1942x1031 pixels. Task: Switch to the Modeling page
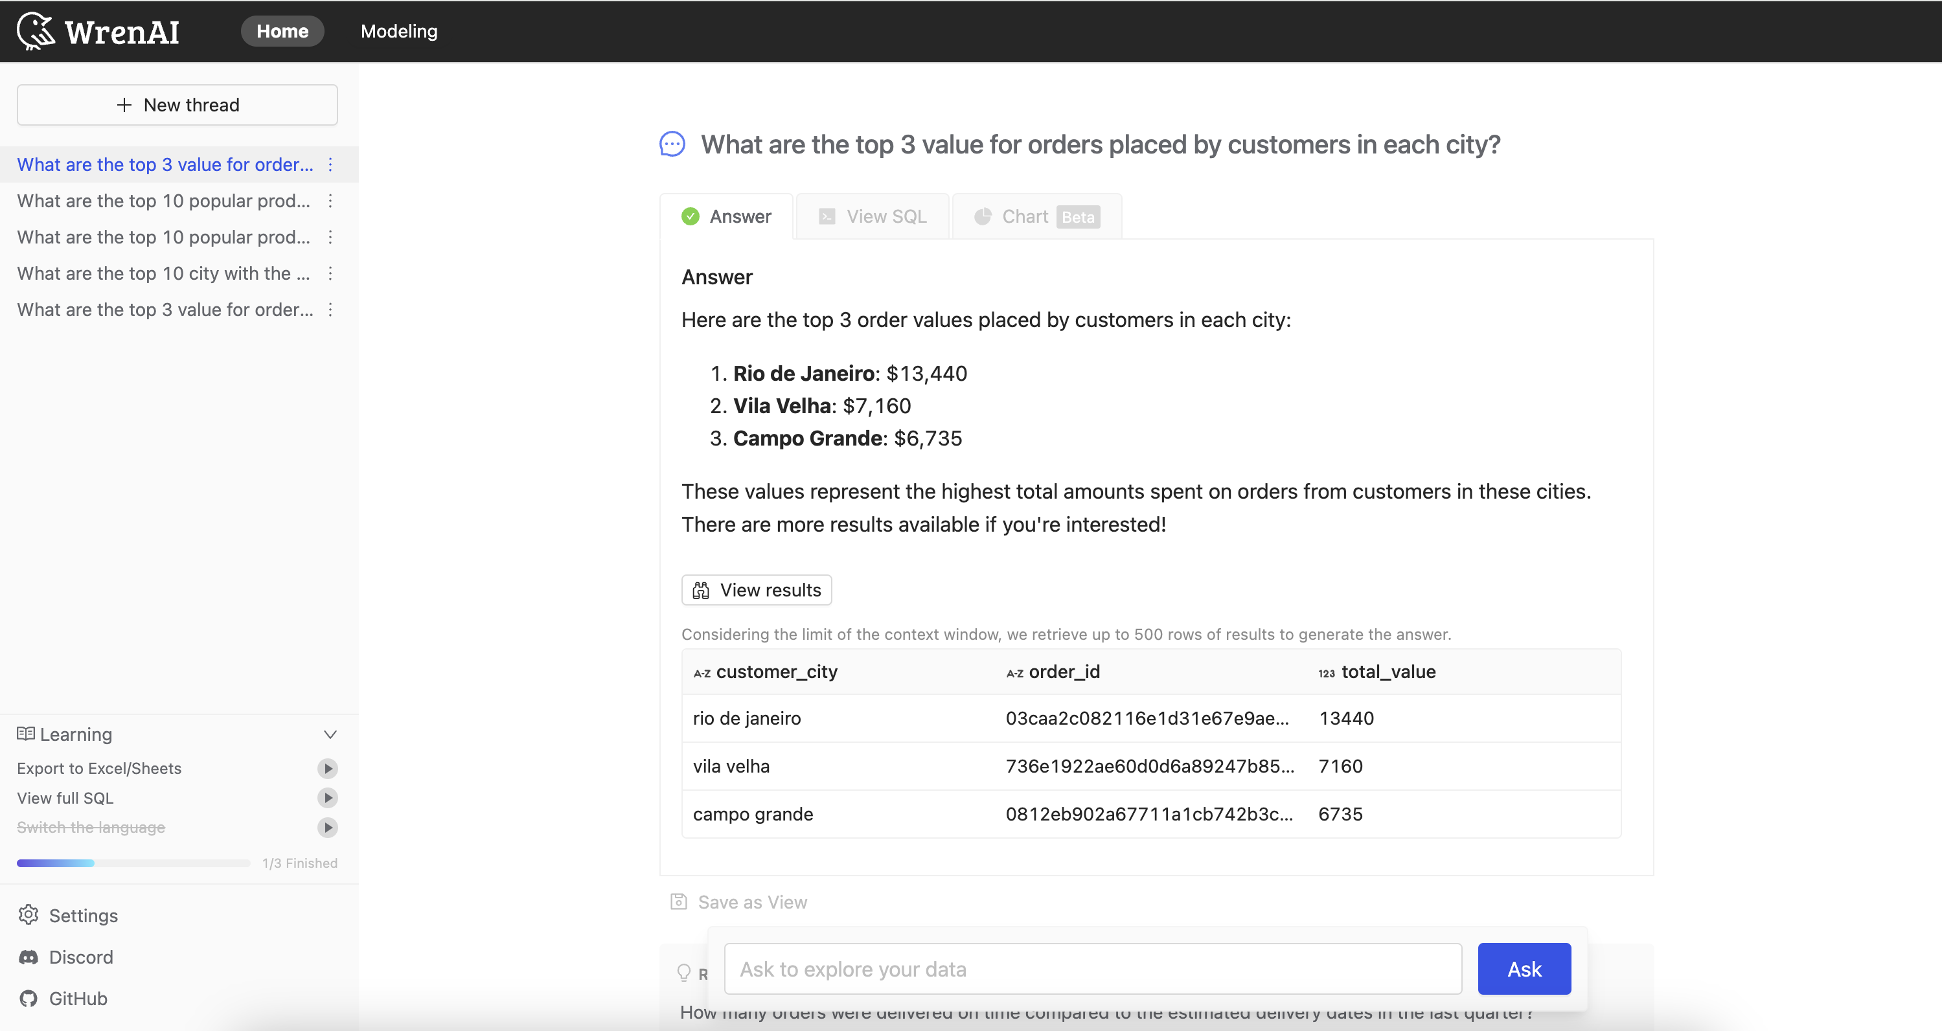(x=399, y=31)
